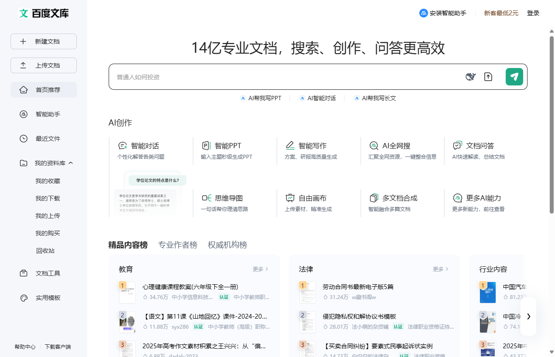Click the document upload icon in search bar

pos(488,76)
